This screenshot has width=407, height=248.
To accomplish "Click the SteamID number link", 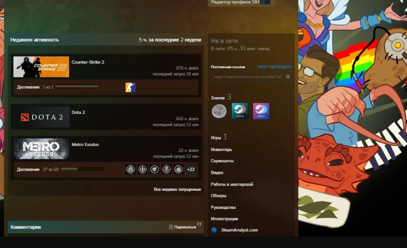I will (x=274, y=67).
